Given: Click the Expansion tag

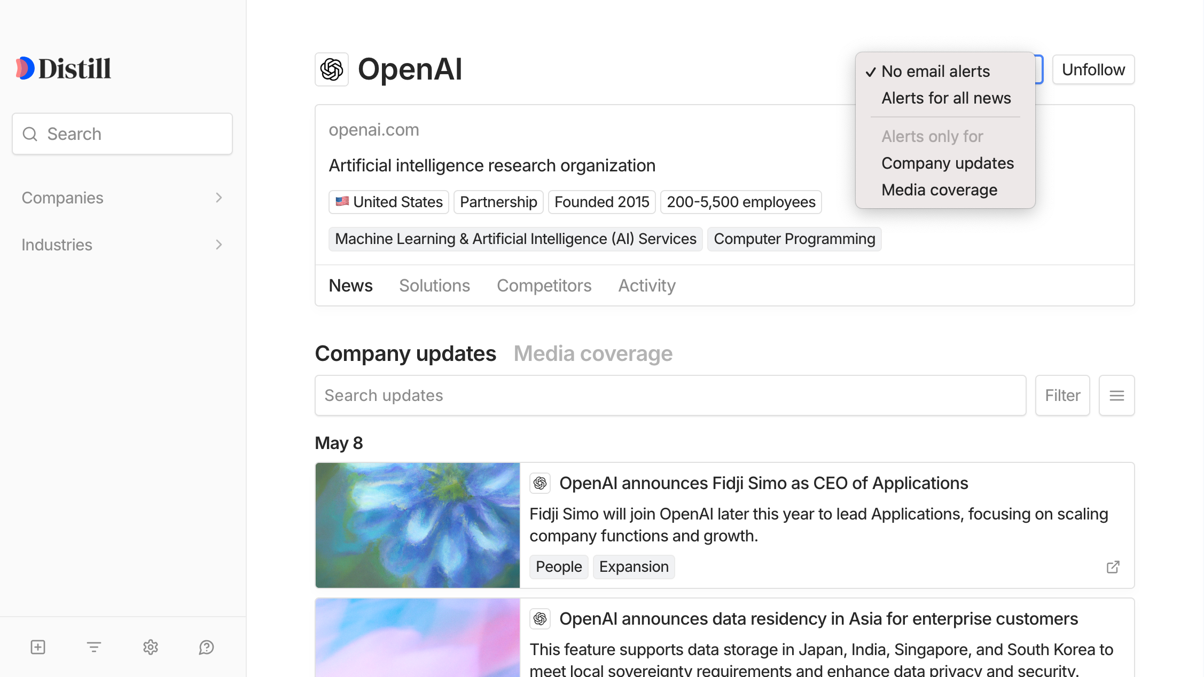Looking at the screenshot, I should pyautogui.click(x=634, y=567).
